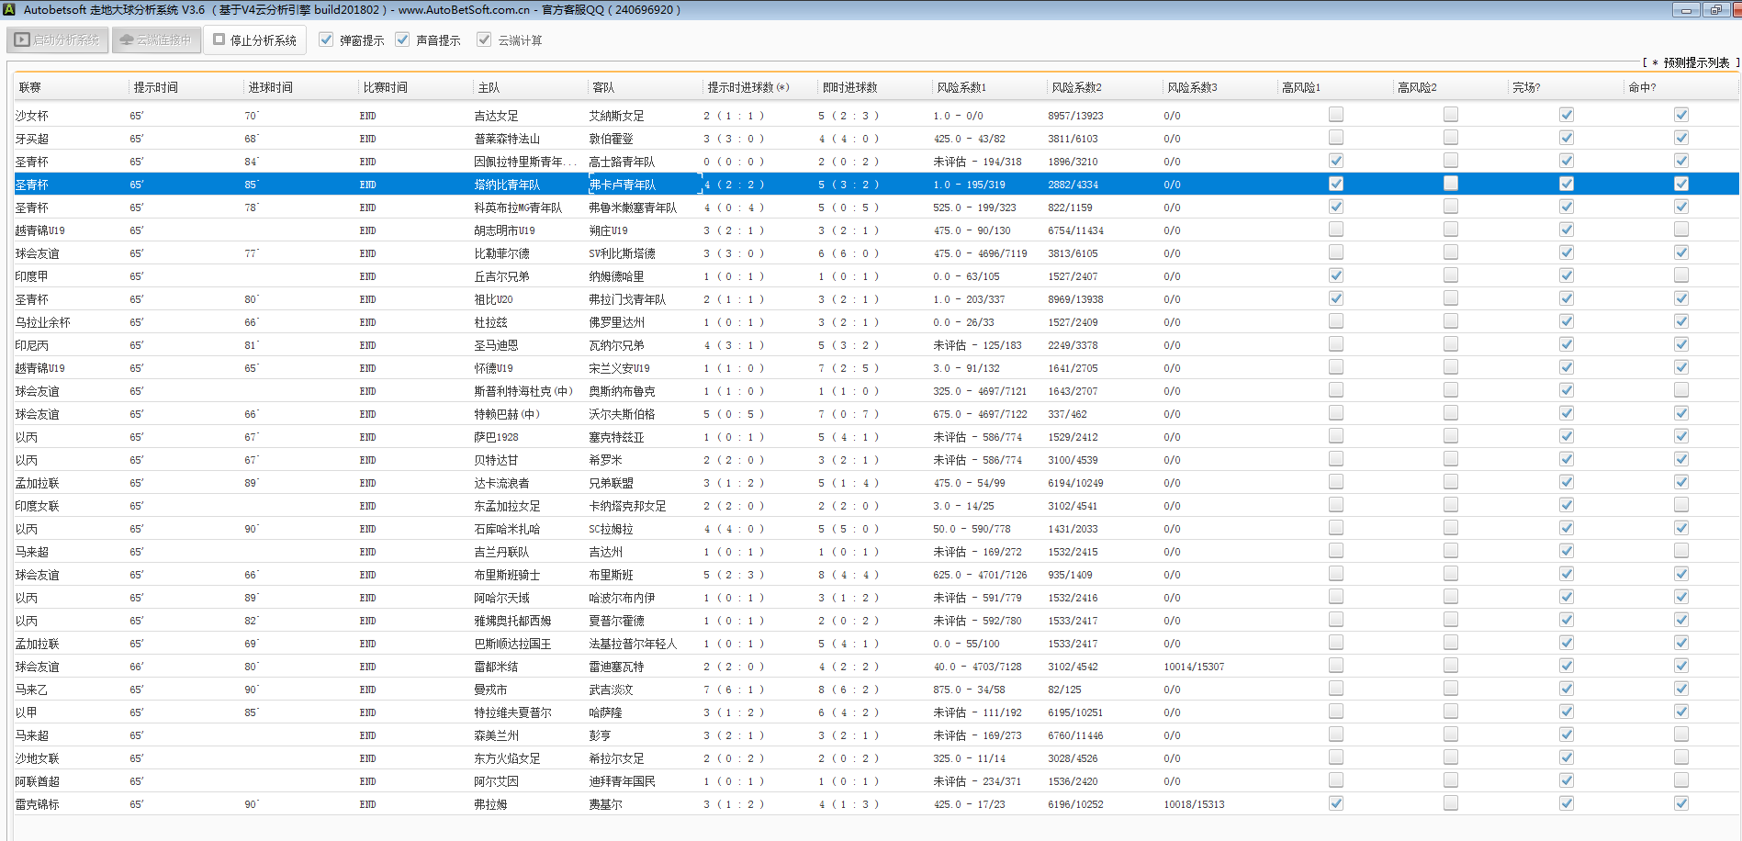
Task: Check 高风险2 box in the 牙买超 row
Action: point(1451,138)
